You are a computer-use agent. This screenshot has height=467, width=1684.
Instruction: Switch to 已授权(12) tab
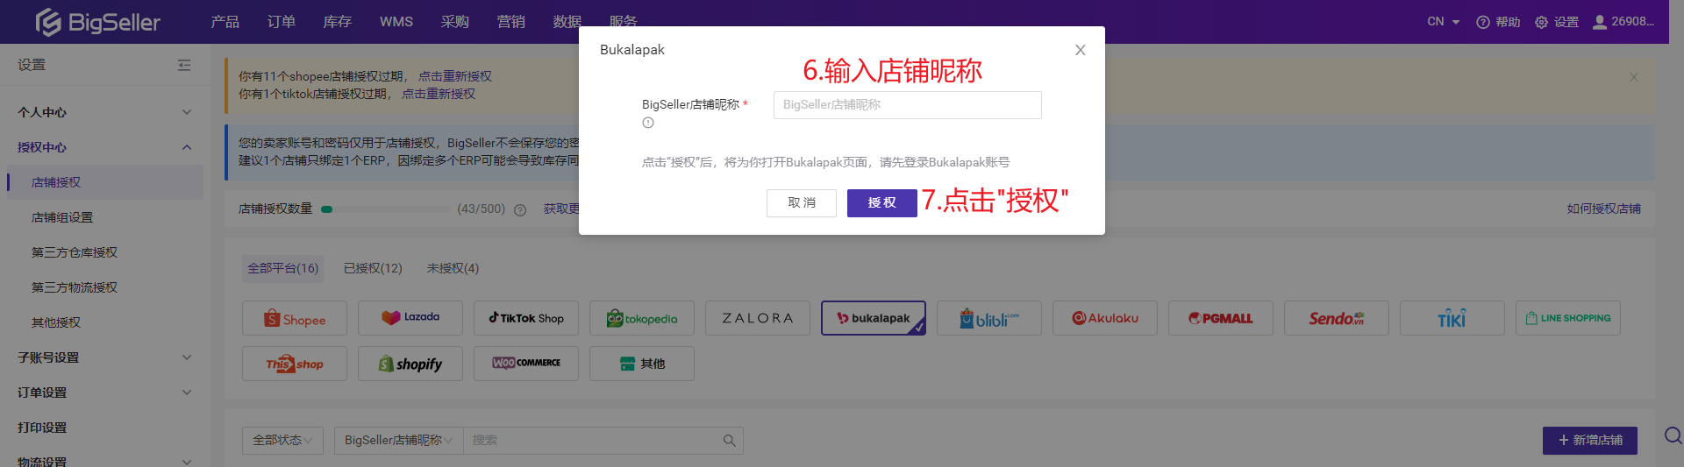pyautogui.click(x=373, y=268)
